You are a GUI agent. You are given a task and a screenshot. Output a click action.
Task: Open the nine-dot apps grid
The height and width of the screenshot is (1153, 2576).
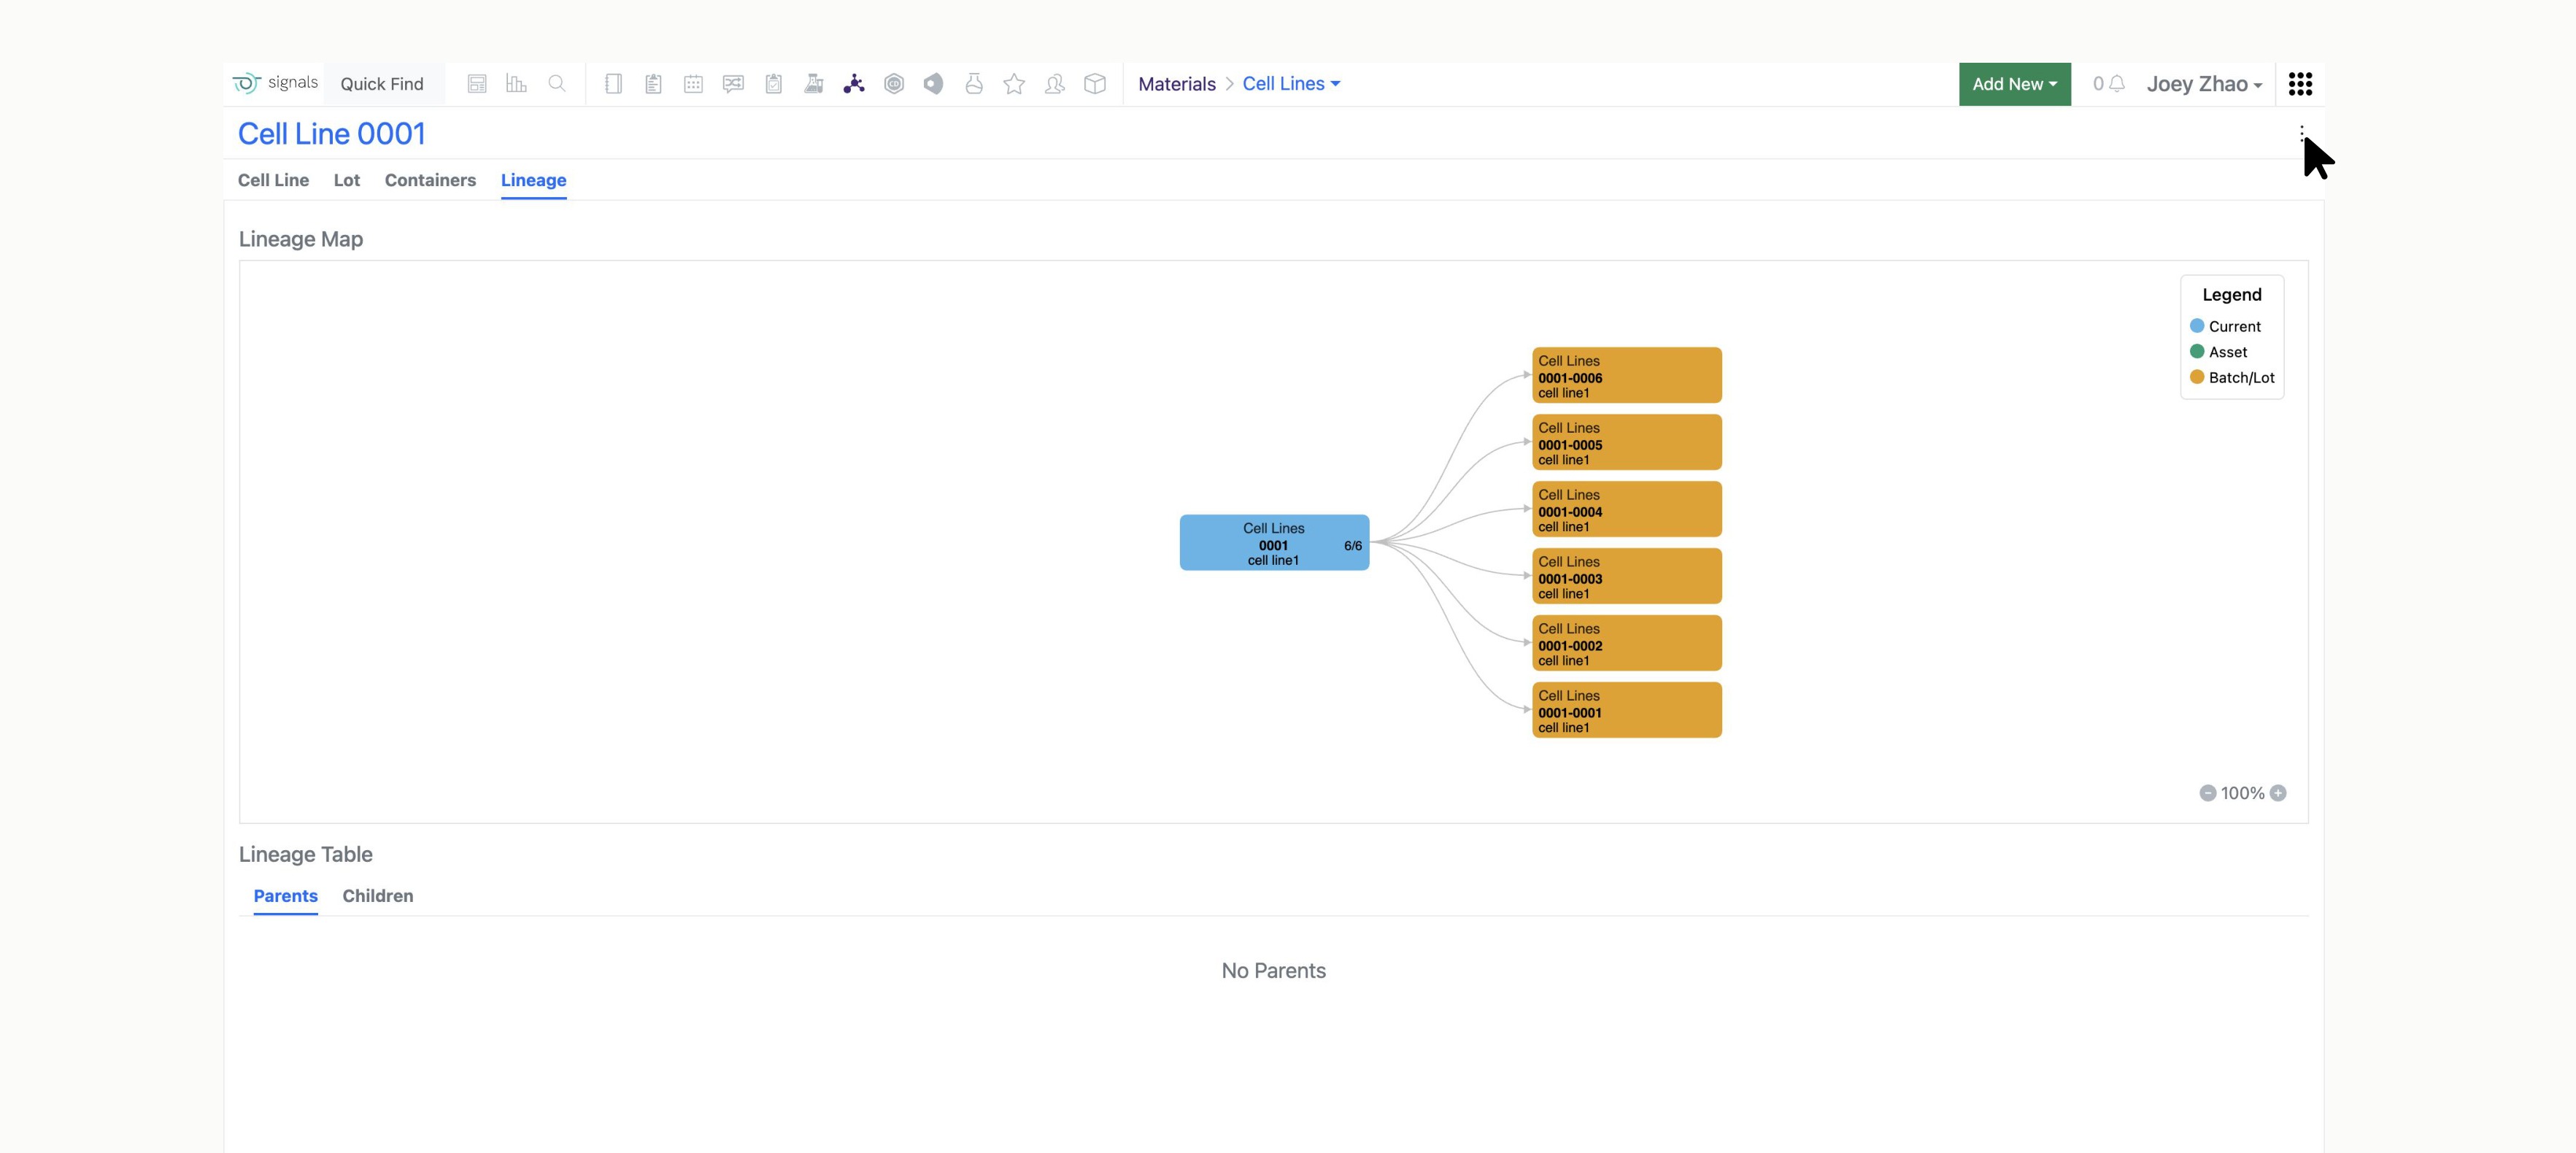coord(2300,84)
